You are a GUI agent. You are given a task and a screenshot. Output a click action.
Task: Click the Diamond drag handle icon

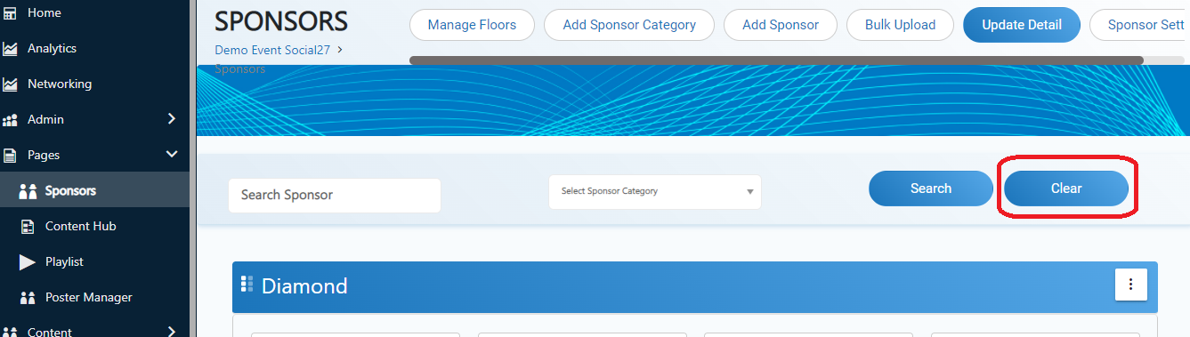point(247,285)
